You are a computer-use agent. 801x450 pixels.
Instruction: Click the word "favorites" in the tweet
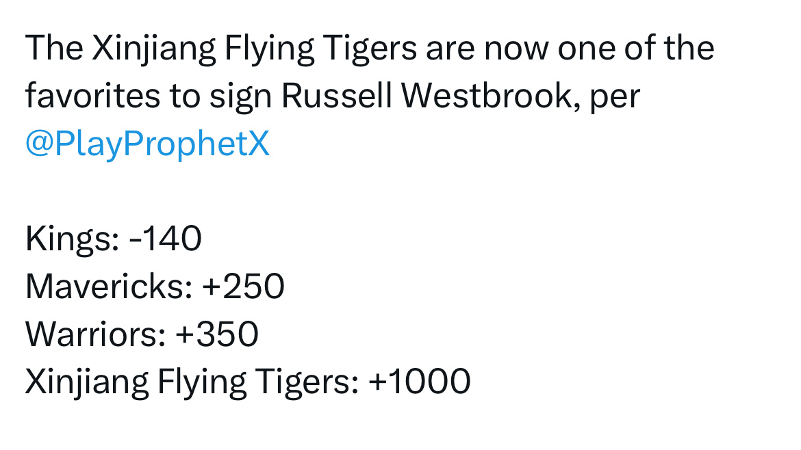(92, 96)
